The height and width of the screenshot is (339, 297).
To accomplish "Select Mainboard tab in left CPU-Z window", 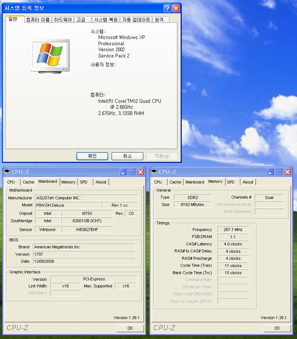I will 48,182.
